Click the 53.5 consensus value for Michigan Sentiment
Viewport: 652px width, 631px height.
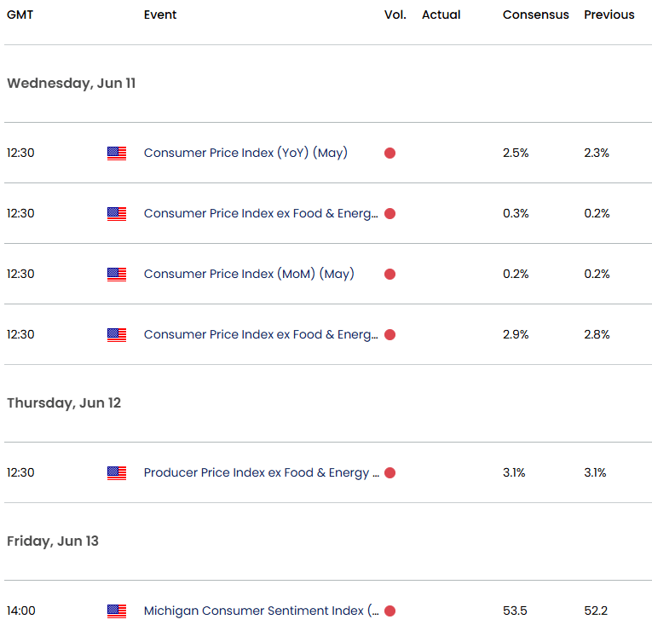[516, 611]
